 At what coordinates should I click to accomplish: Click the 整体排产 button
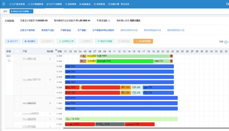tap(13, 41)
